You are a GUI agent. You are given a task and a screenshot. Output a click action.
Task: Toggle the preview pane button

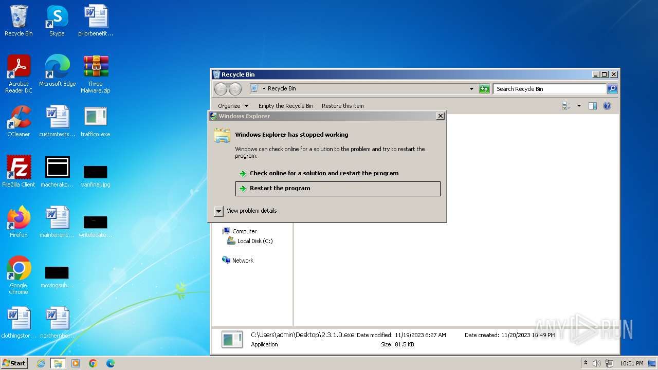click(592, 106)
